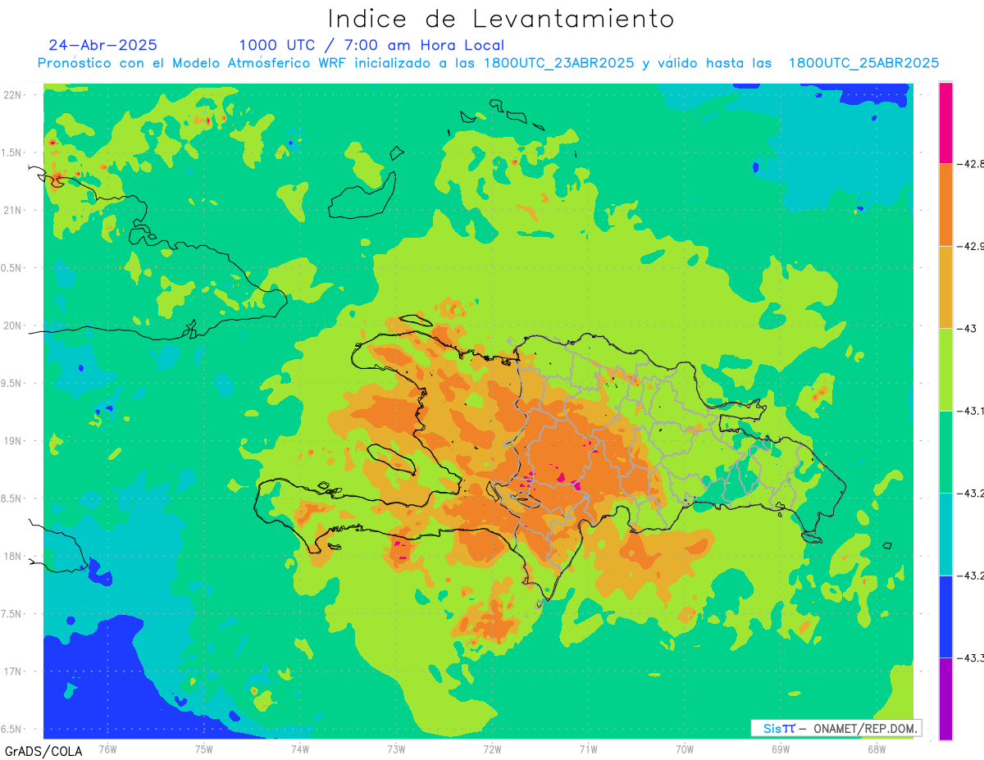This screenshot has width=984, height=760.
Task: Click the "17N" latitude label
Action: [x=14, y=671]
